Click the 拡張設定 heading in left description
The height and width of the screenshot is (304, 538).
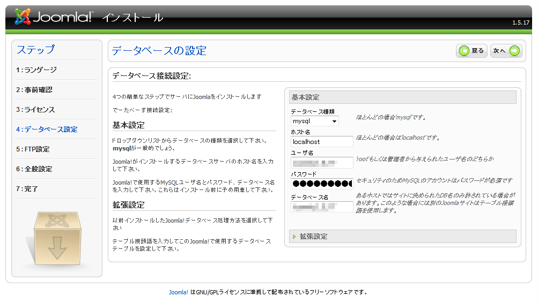(129, 205)
